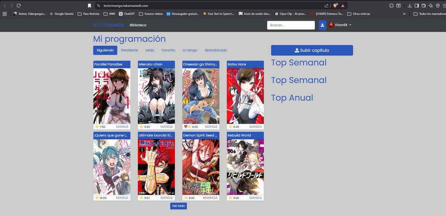Click the Brave Rewards triangle icon

(x=343, y=6)
